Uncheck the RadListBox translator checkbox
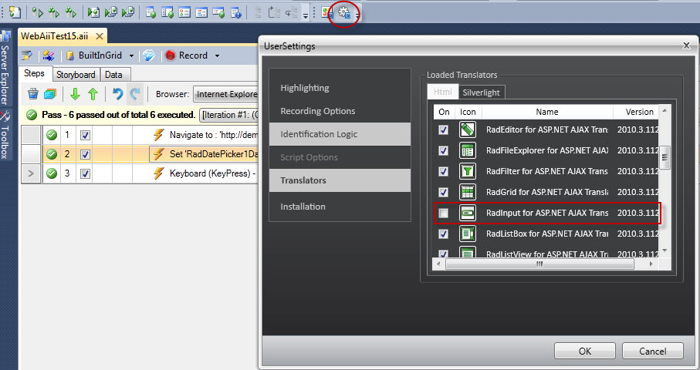 (x=443, y=234)
